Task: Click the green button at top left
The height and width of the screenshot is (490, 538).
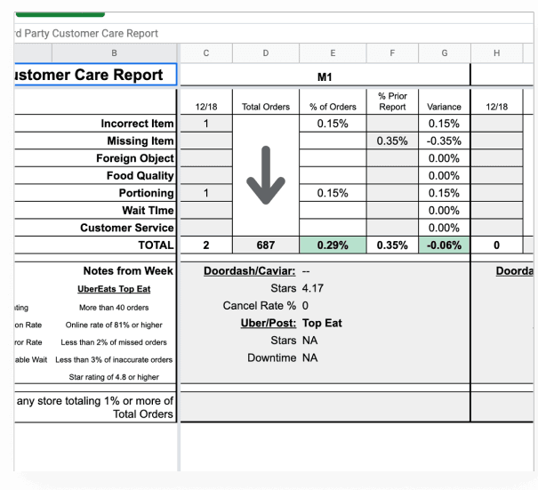Action: pyautogui.click(x=60, y=13)
